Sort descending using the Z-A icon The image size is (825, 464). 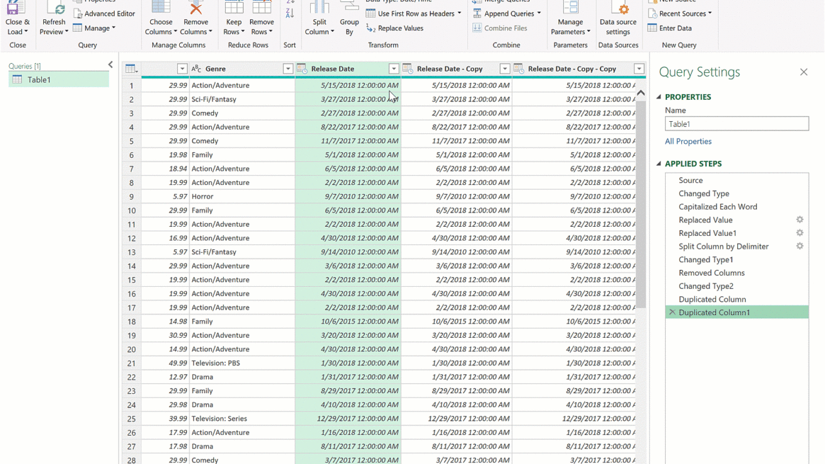[x=289, y=14]
